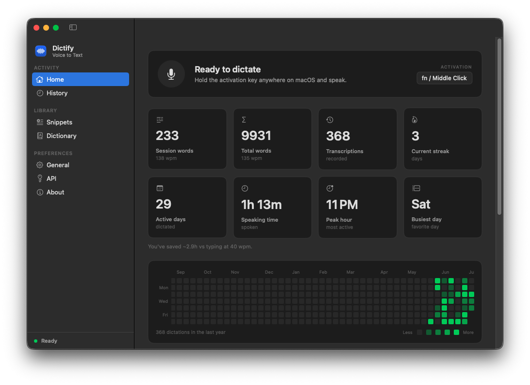Click the Jun month label on heatmap
This screenshot has width=530, height=385.
(x=445, y=272)
